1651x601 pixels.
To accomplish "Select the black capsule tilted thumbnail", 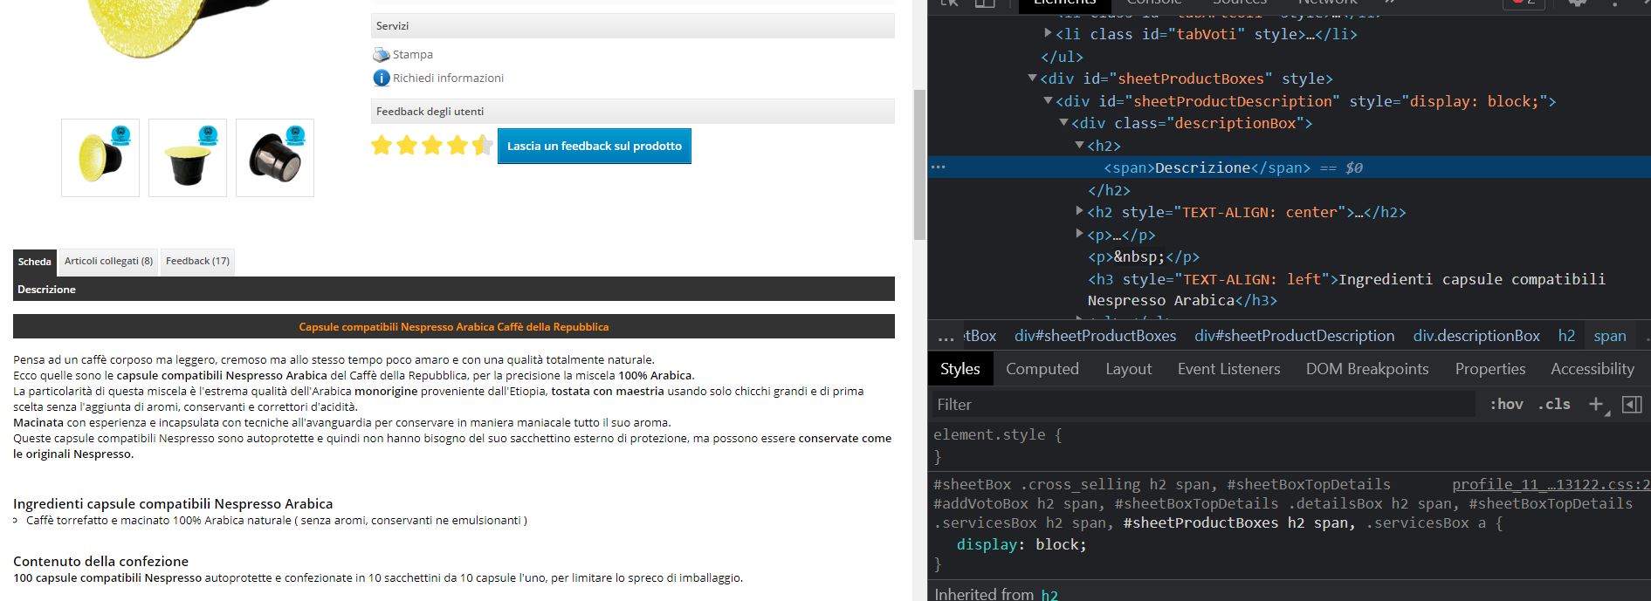I will (275, 158).
